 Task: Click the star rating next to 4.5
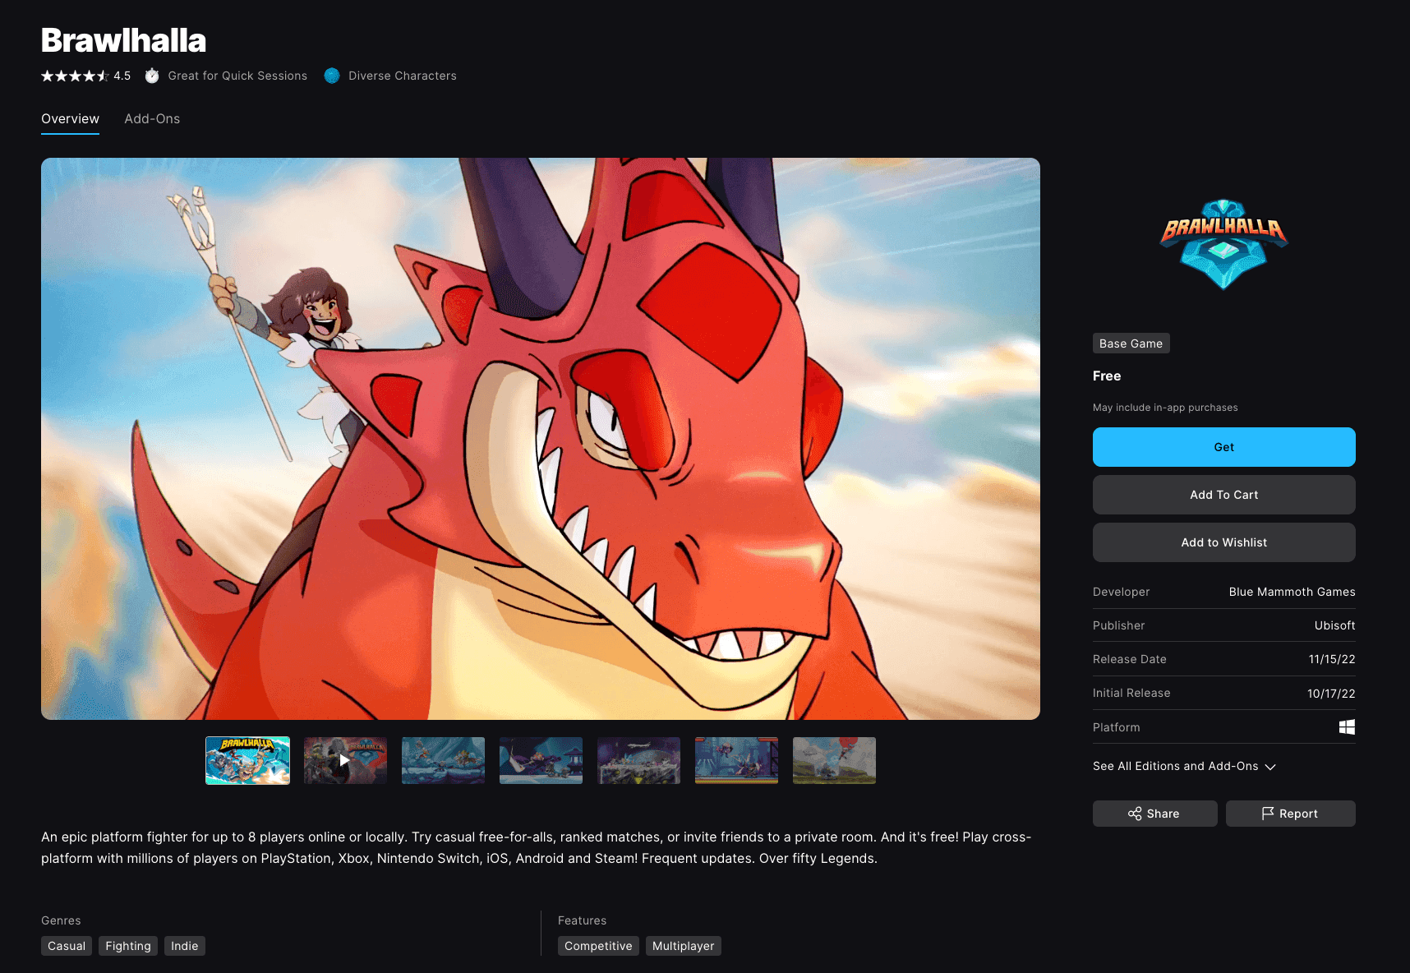tap(74, 75)
